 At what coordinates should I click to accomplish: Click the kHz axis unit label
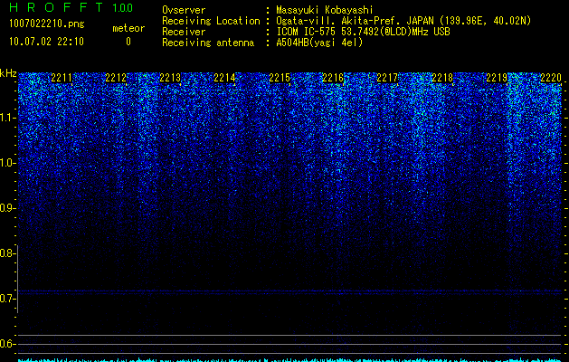pyautogui.click(x=8, y=73)
